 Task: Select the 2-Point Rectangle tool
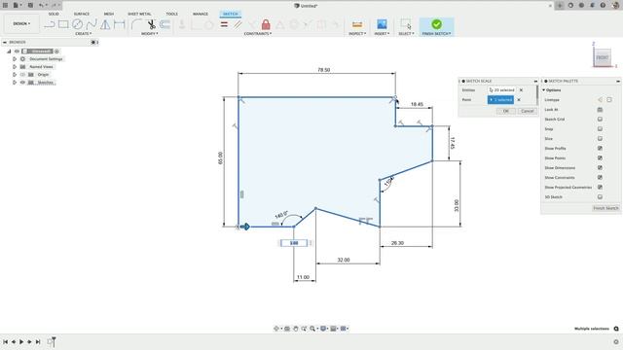(63, 24)
